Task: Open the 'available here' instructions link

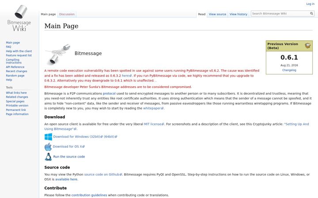Action: click(x=66, y=180)
